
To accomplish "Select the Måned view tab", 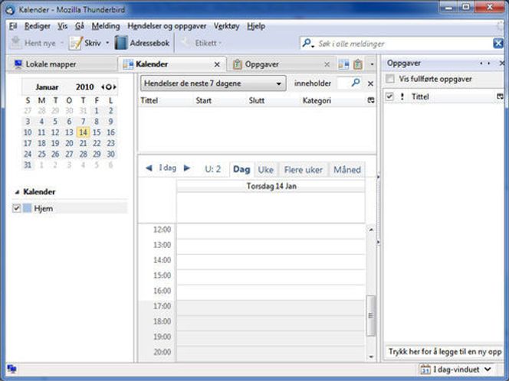I will [347, 169].
